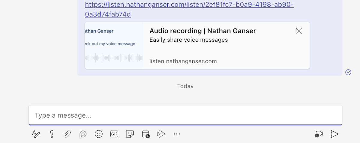Open the GIF picker
Screen dimensions: 360x143
coord(114,134)
